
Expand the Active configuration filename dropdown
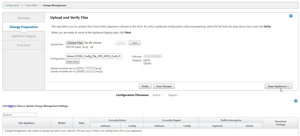point(157,95)
